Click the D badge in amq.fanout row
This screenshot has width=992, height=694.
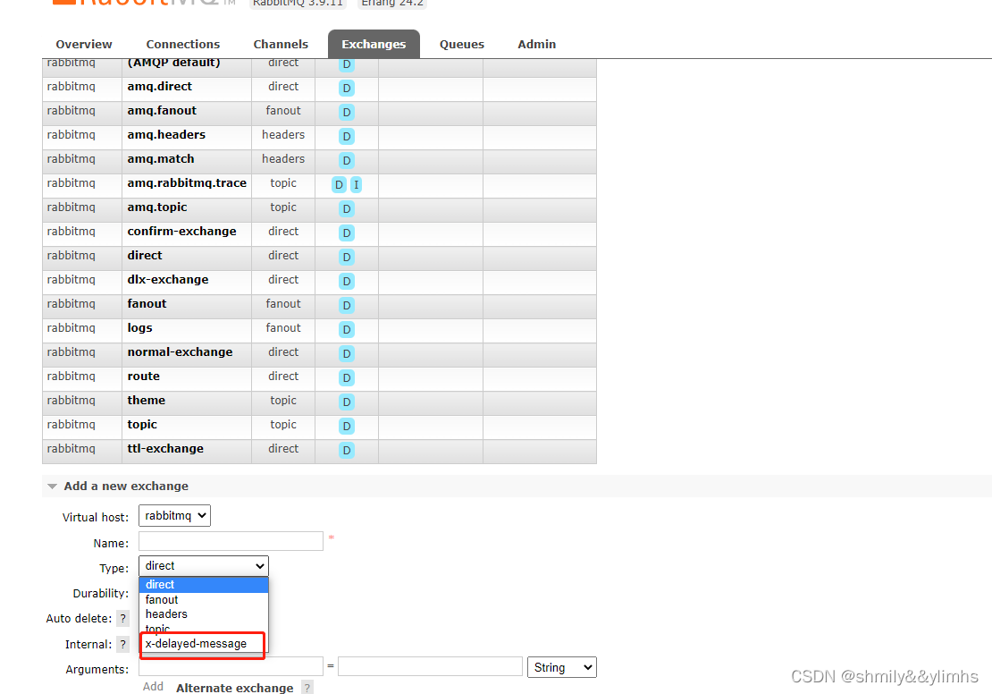point(346,112)
